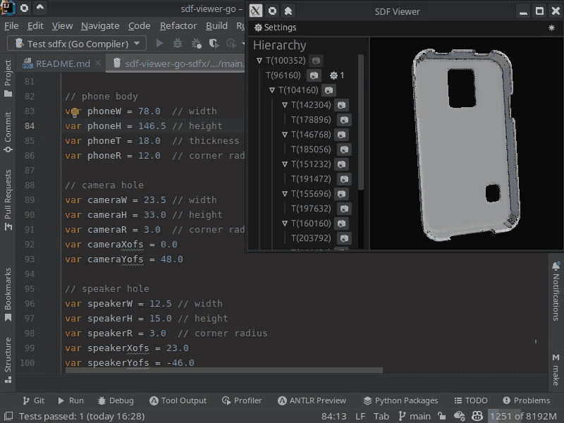Toggle visibility of T(142304) node
The width and height of the screenshot is (564, 423).
(x=341, y=105)
